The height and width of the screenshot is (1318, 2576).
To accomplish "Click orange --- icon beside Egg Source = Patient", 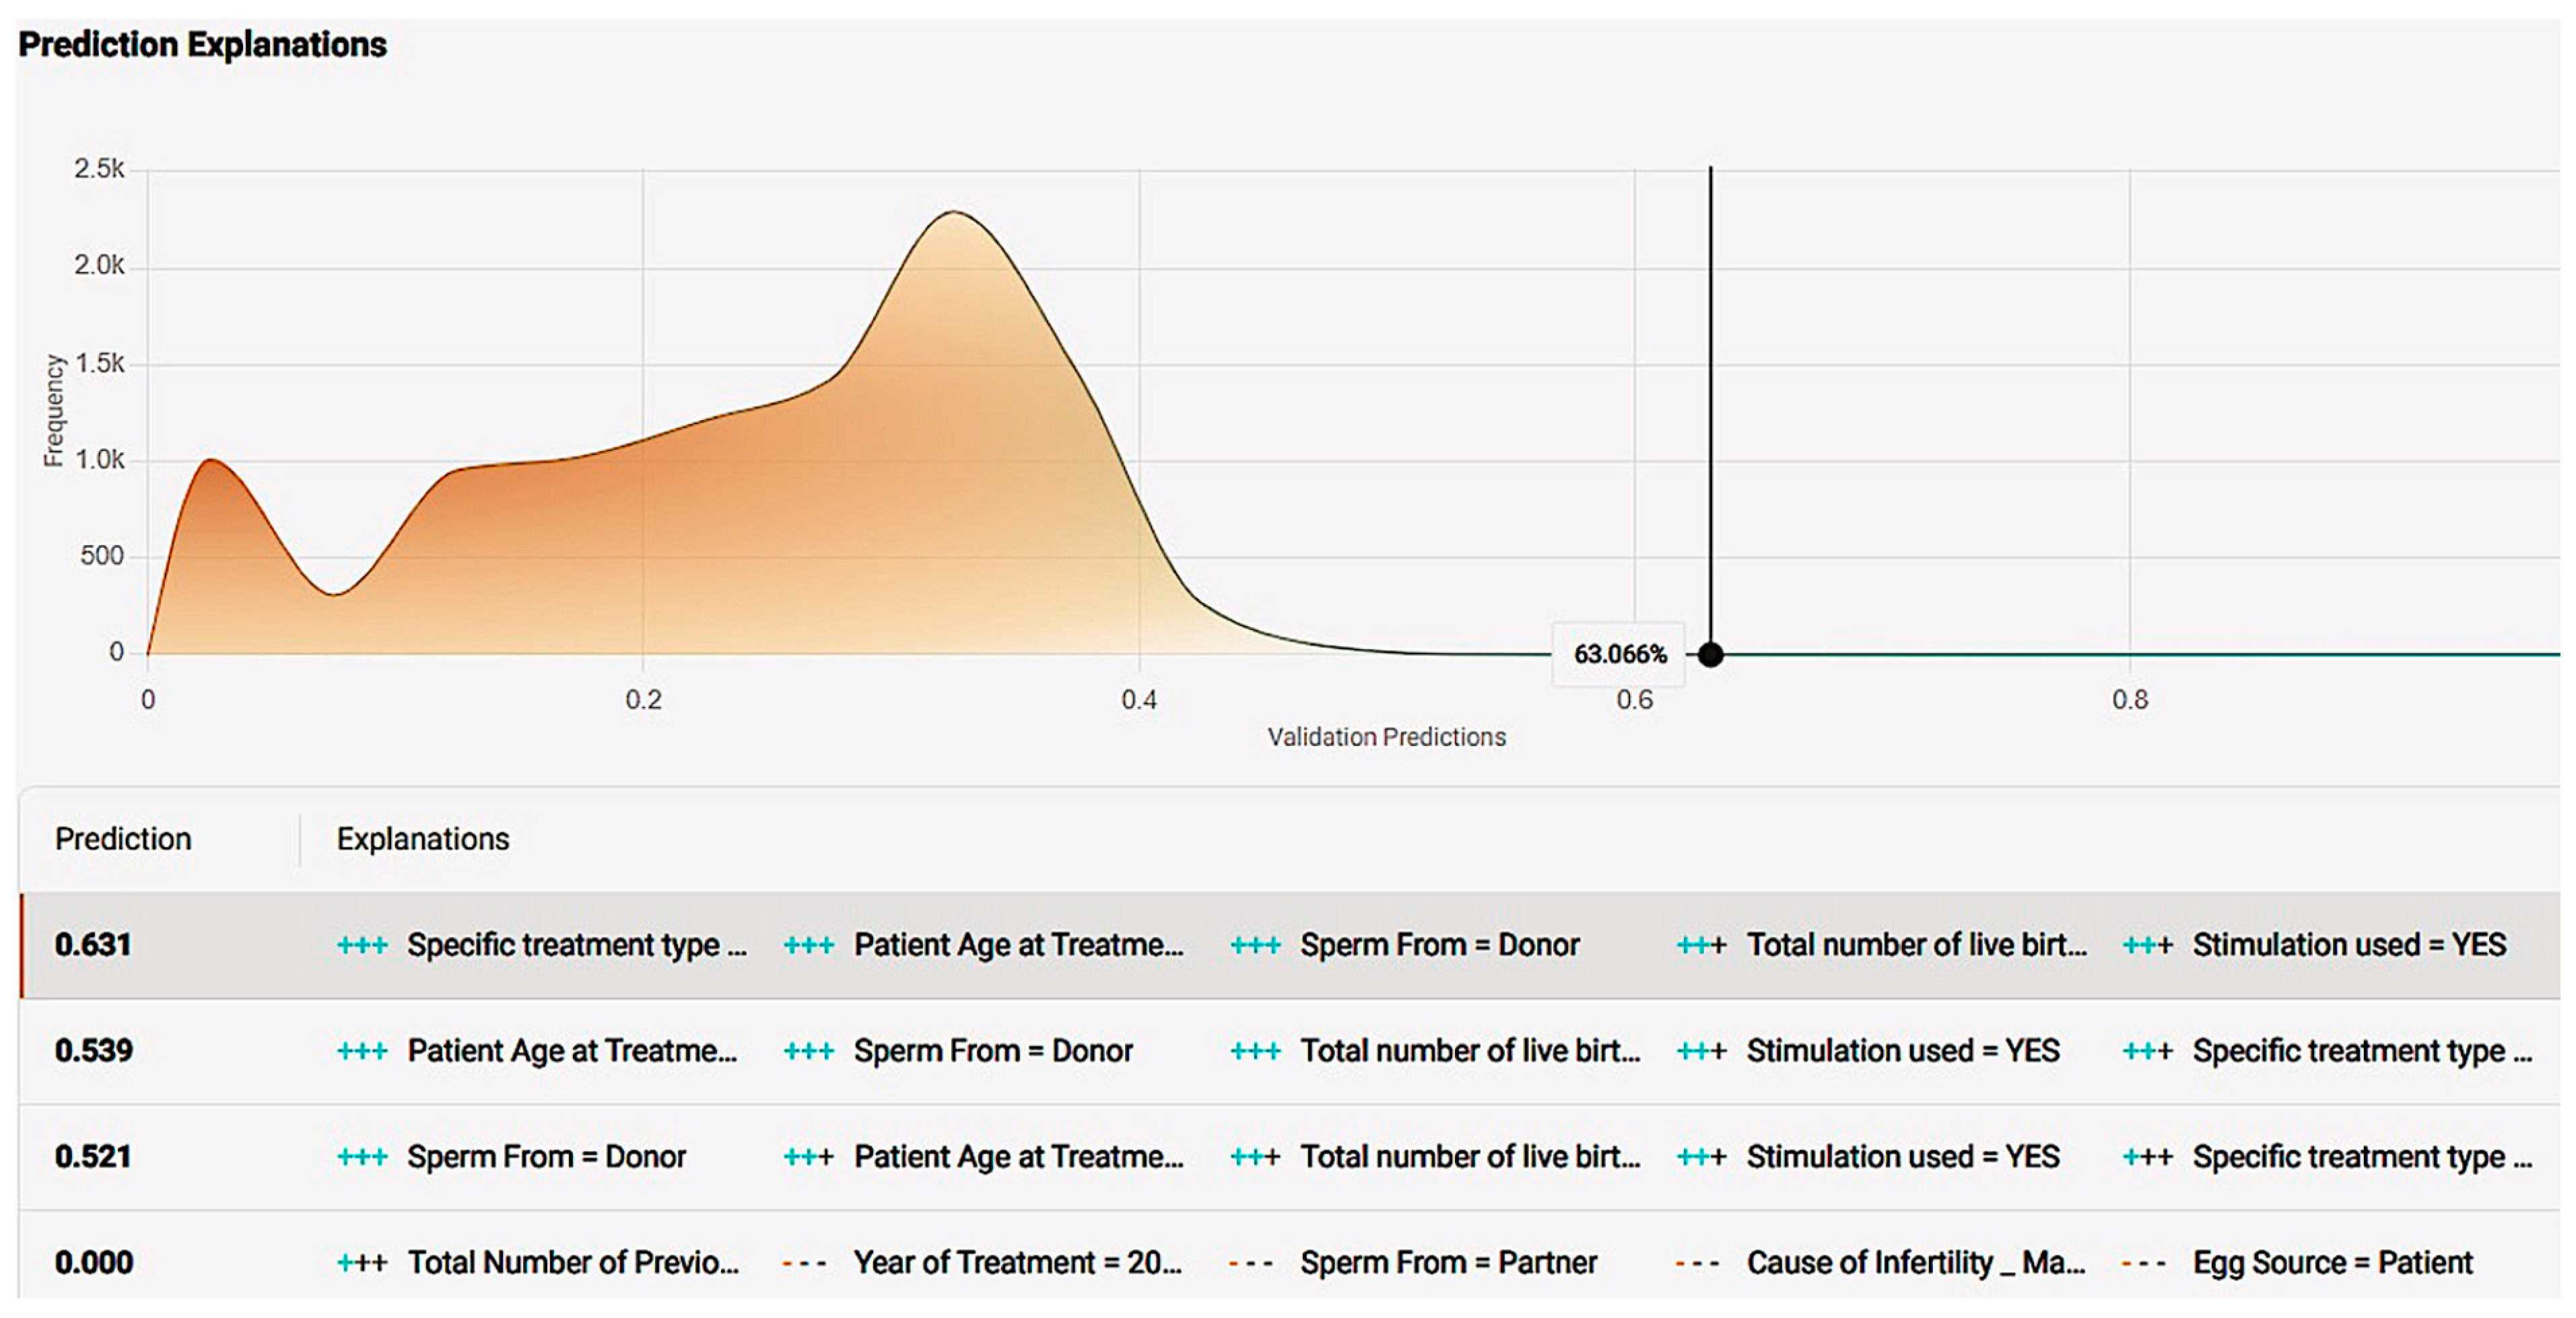I will point(2144,1263).
